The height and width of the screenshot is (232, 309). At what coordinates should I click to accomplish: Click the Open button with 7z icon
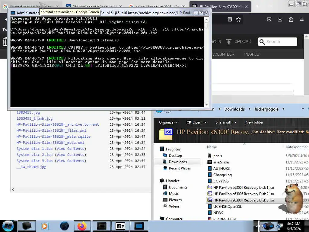pos(194,122)
